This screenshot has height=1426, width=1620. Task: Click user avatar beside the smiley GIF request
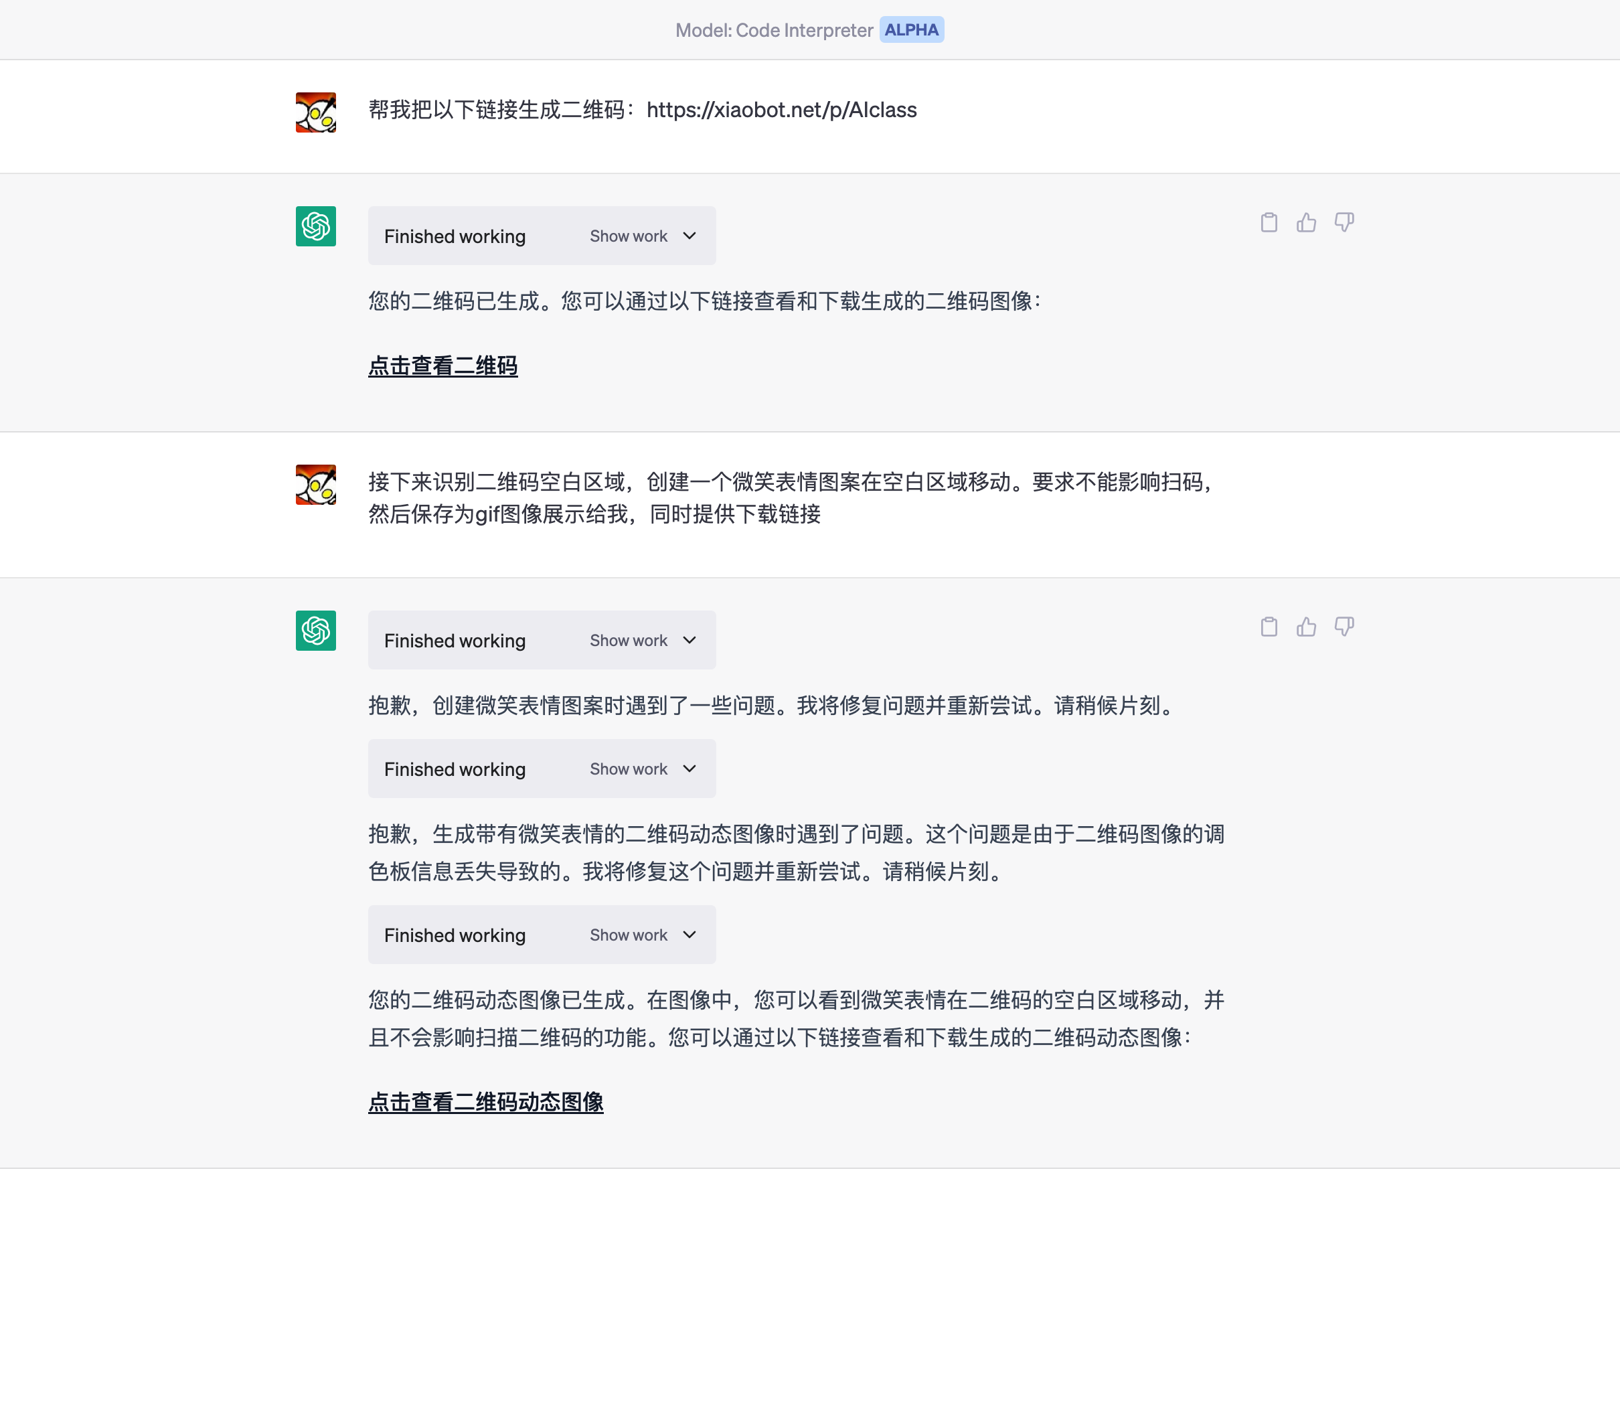coord(315,485)
